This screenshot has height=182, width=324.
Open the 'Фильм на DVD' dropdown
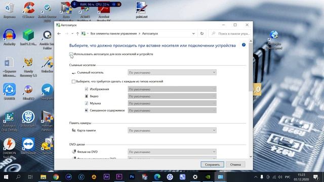(x=172, y=152)
